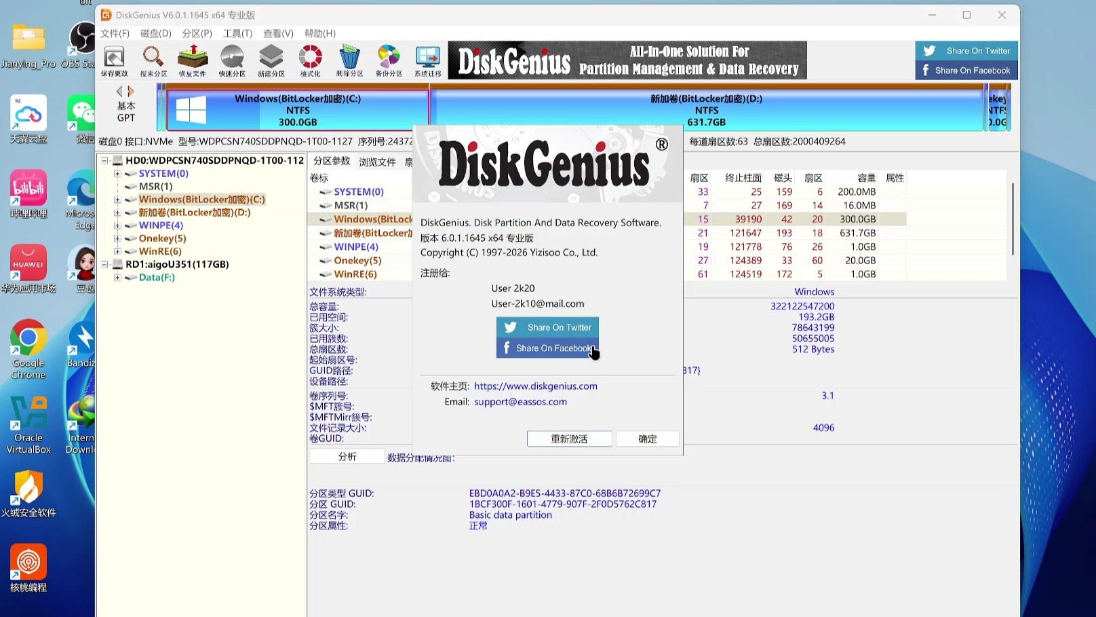This screenshot has width=1096, height=617.
Task: Expand the 新加卷(BitLocker加密)(D:) tree node
Action: (x=117, y=212)
